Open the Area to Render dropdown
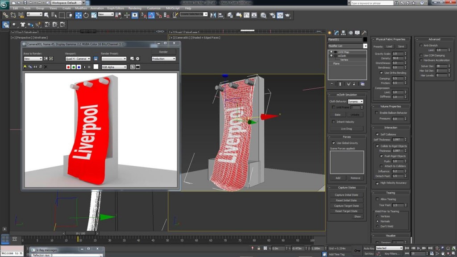The width and height of the screenshot is (457, 257). pyautogui.click(x=33, y=59)
